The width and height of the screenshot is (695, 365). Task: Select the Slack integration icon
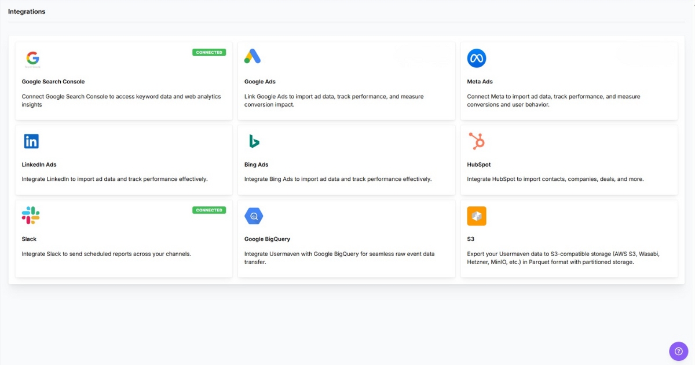pos(30,215)
